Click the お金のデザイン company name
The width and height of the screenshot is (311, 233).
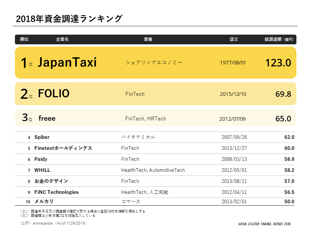(51, 181)
